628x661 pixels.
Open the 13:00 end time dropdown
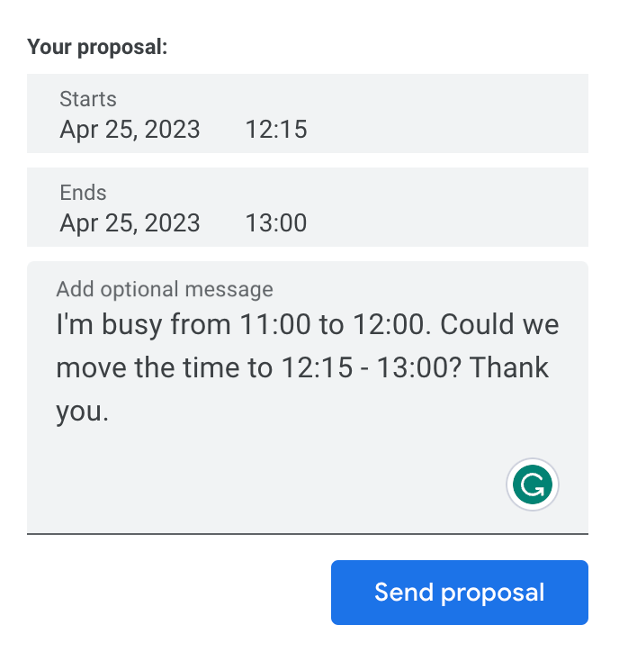point(276,222)
